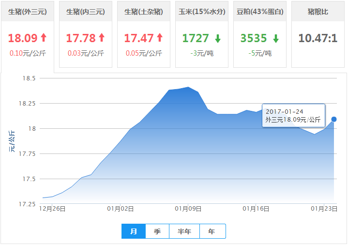Image resolution: width=348 pixels, height=245 pixels.
Task: Switch chart range to 月
Action: [134, 231]
